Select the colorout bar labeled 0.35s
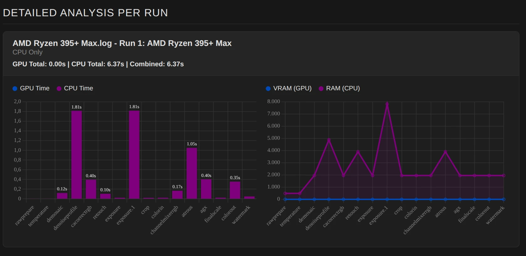 click(235, 190)
